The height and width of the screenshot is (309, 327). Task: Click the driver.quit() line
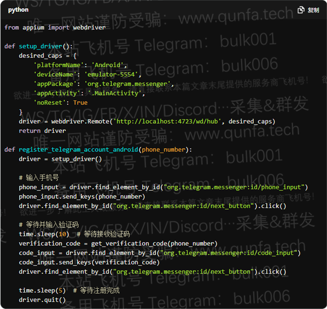[43, 300]
